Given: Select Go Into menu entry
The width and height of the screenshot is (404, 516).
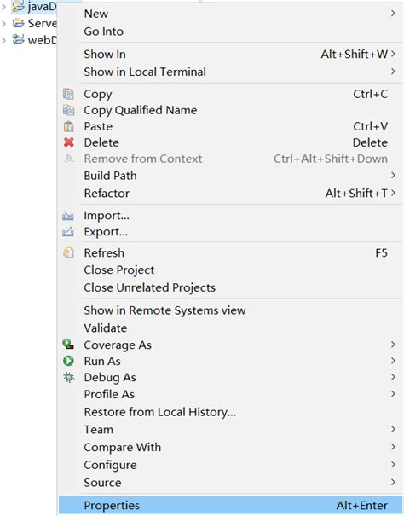Looking at the screenshot, I should (230, 32).
